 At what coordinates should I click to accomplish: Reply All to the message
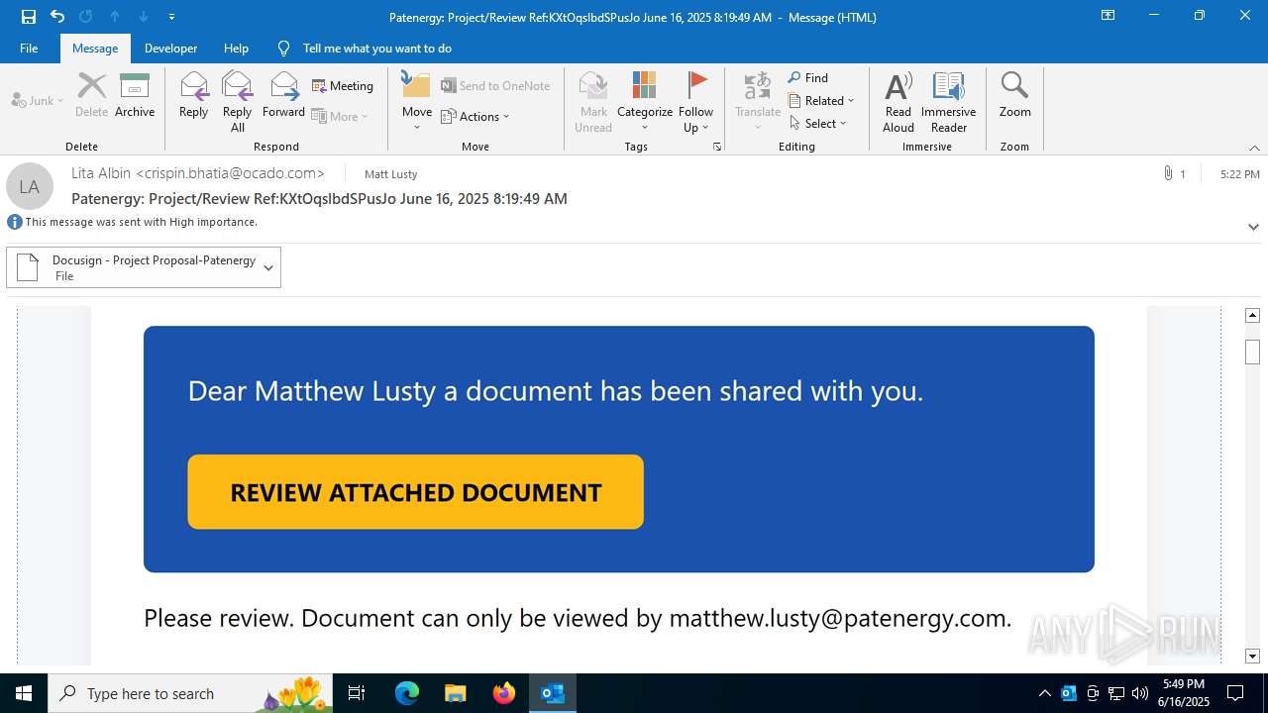[x=238, y=101]
